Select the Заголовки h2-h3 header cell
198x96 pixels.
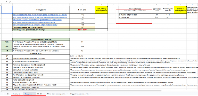[x=36, y=53]
